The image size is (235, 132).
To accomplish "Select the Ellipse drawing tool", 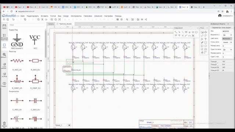I will [206, 46].
